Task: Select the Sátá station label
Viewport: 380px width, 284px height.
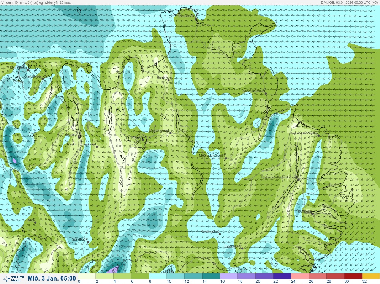Action: pos(31,220)
